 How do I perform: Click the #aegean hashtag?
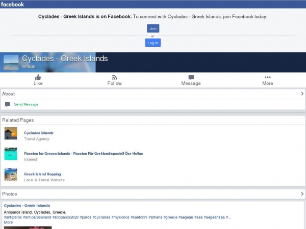click(x=186, y=217)
